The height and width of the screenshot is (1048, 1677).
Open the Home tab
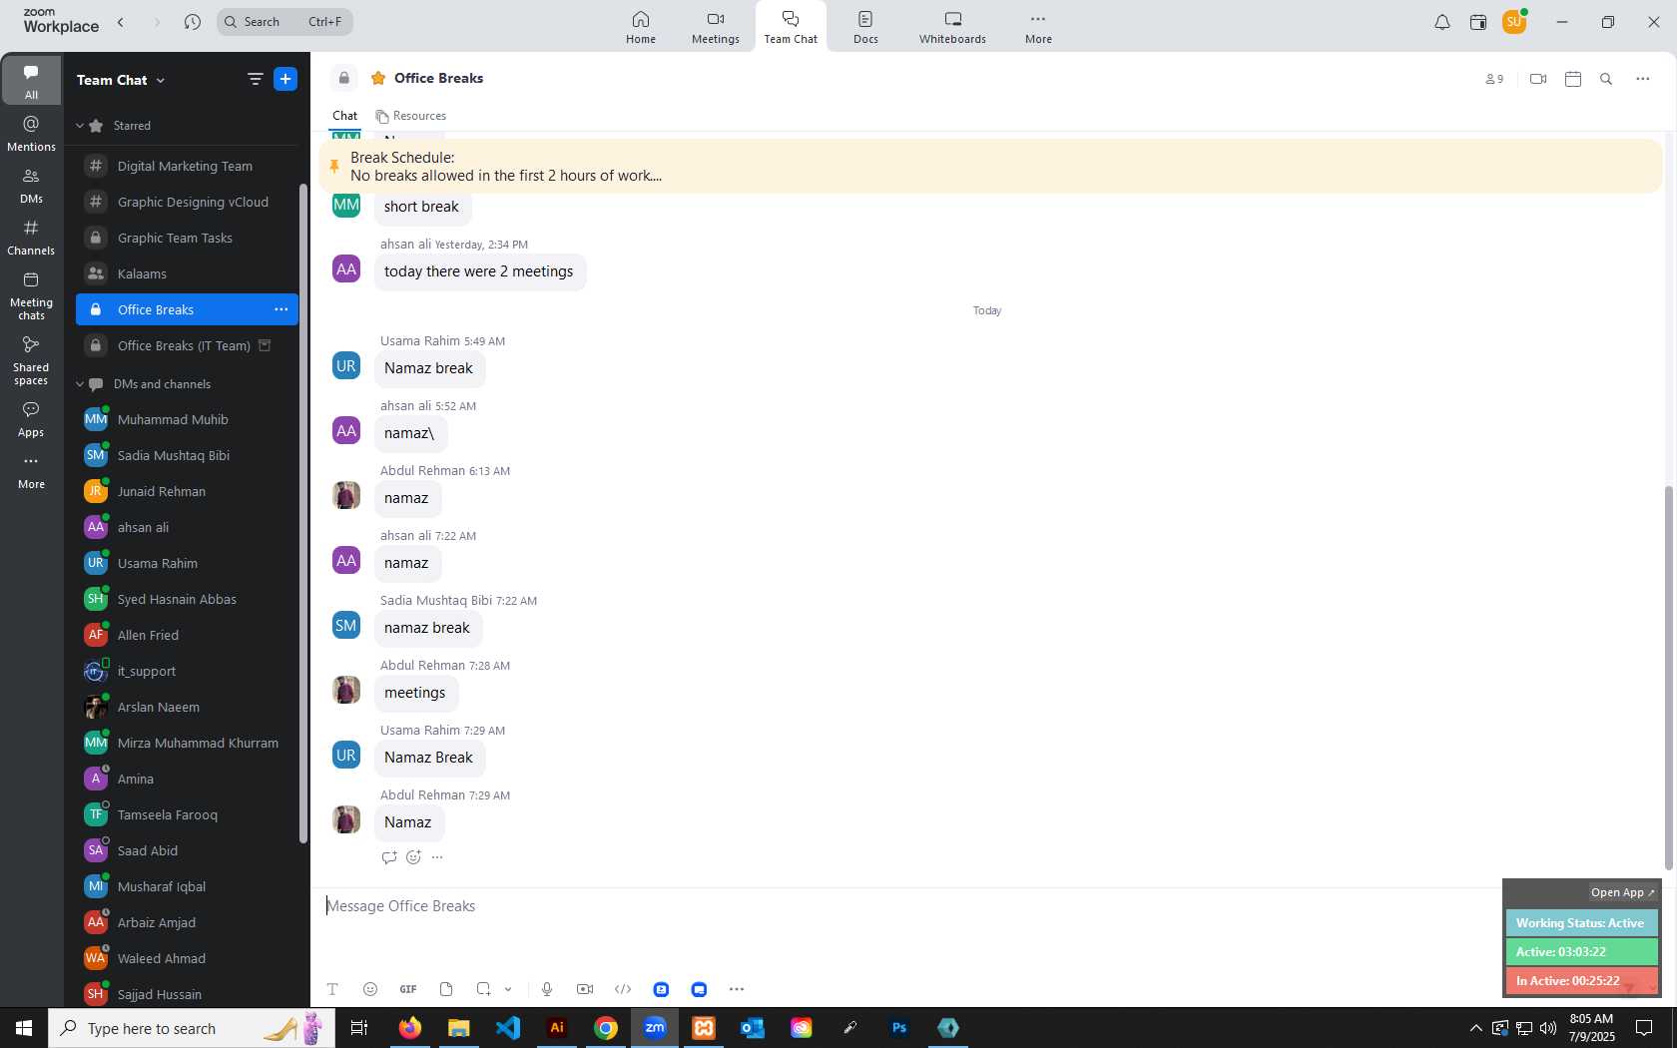pos(641,27)
